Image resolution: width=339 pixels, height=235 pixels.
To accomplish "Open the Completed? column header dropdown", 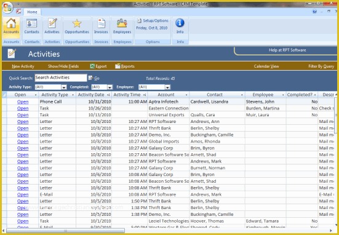I will 315,95.
